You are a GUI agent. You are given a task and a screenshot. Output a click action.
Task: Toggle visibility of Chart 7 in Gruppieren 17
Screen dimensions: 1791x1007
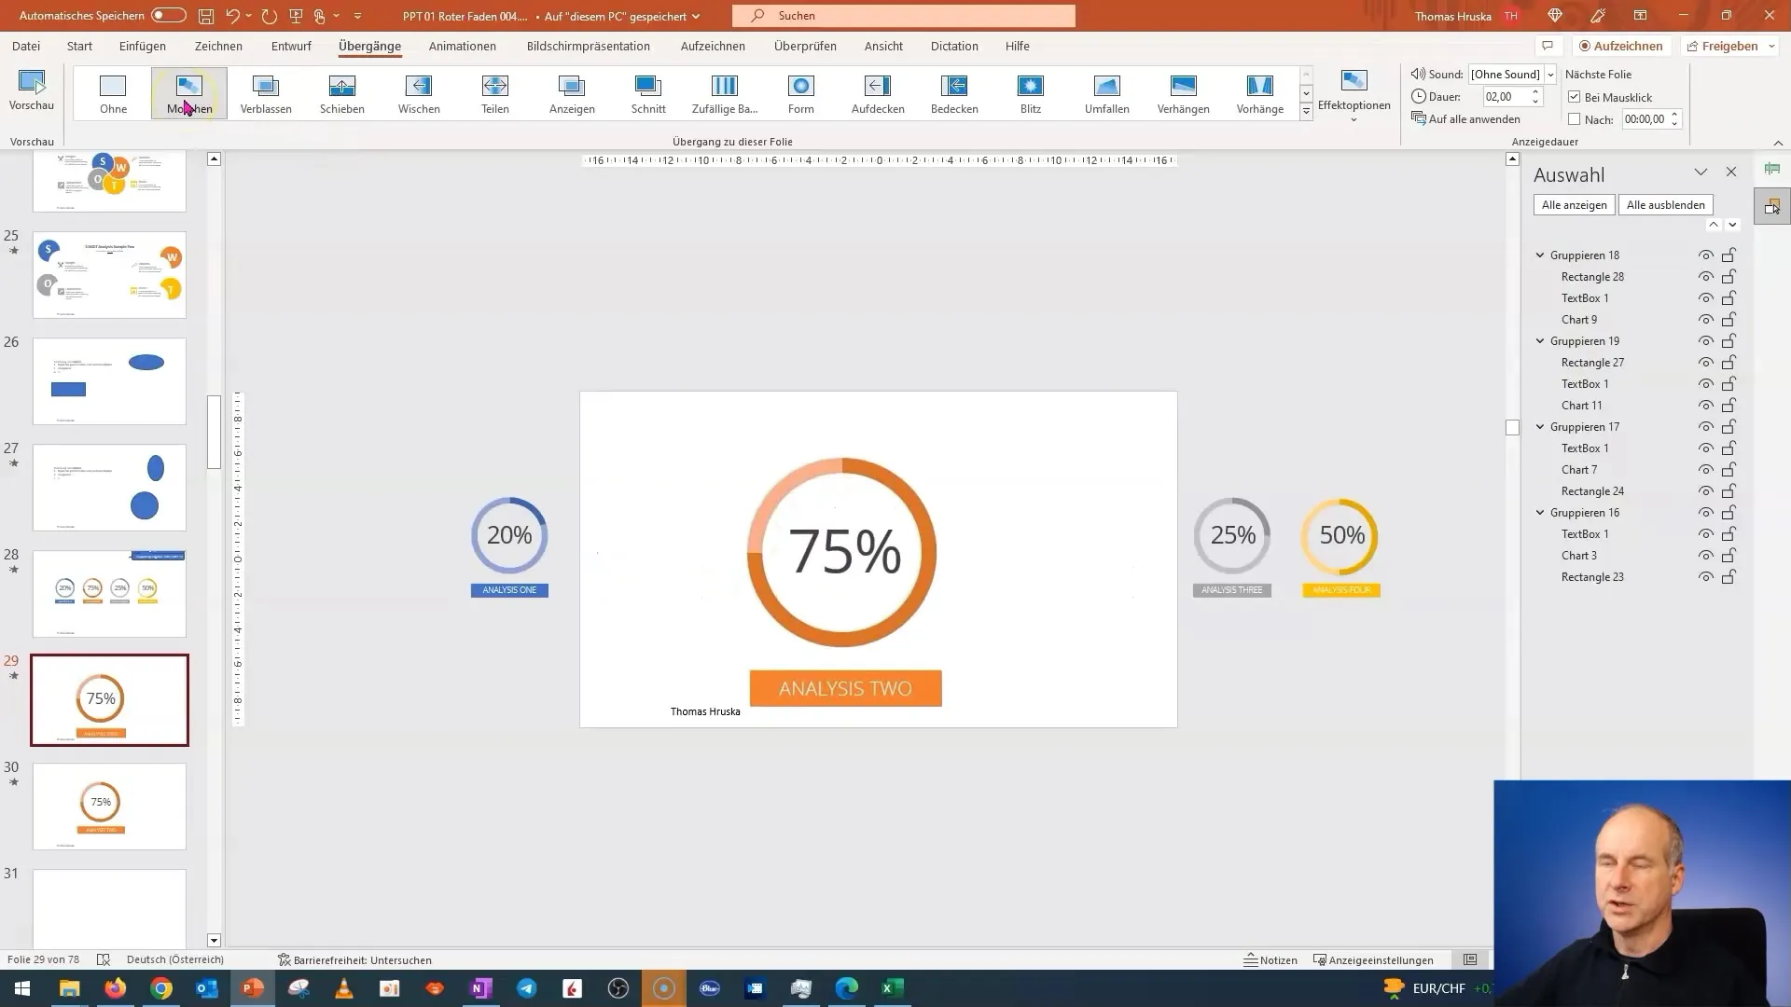coord(1706,470)
